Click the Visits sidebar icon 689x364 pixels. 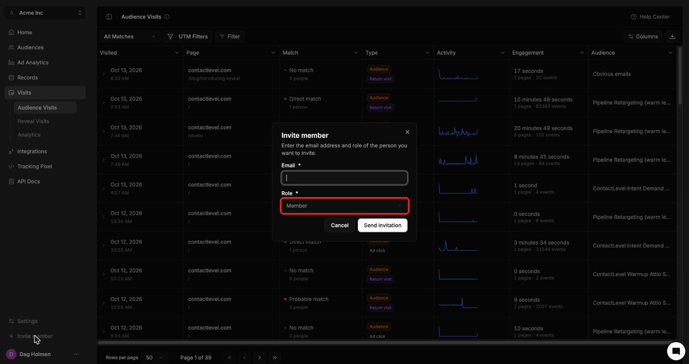pyautogui.click(x=11, y=92)
